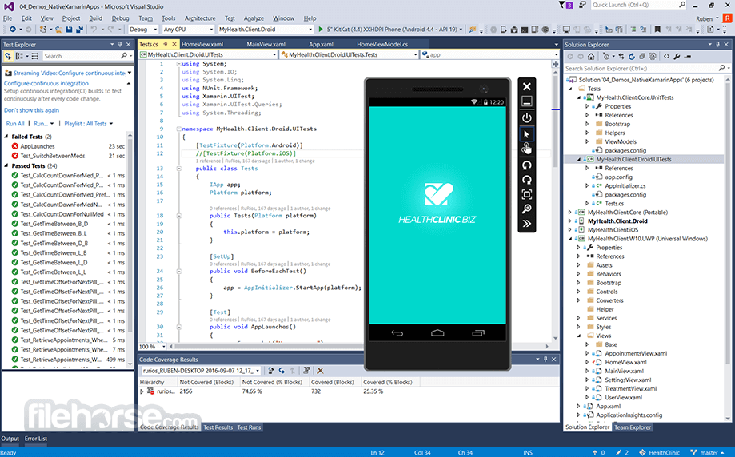Viewport: 735px width, 457px height.
Task: Click the master branch indicator in status bar
Action: [708, 452]
